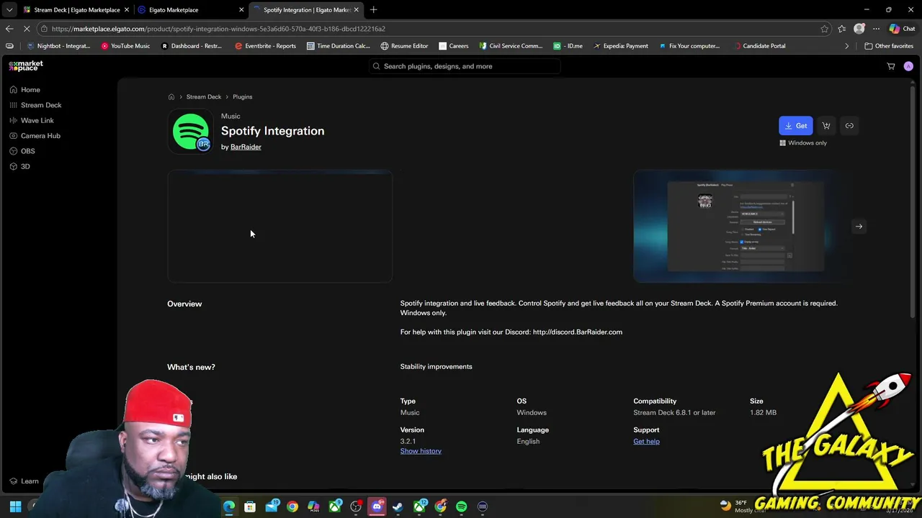Open the Mail app in the taskbar
Screen dimensions: 922x518
[272, 506]
